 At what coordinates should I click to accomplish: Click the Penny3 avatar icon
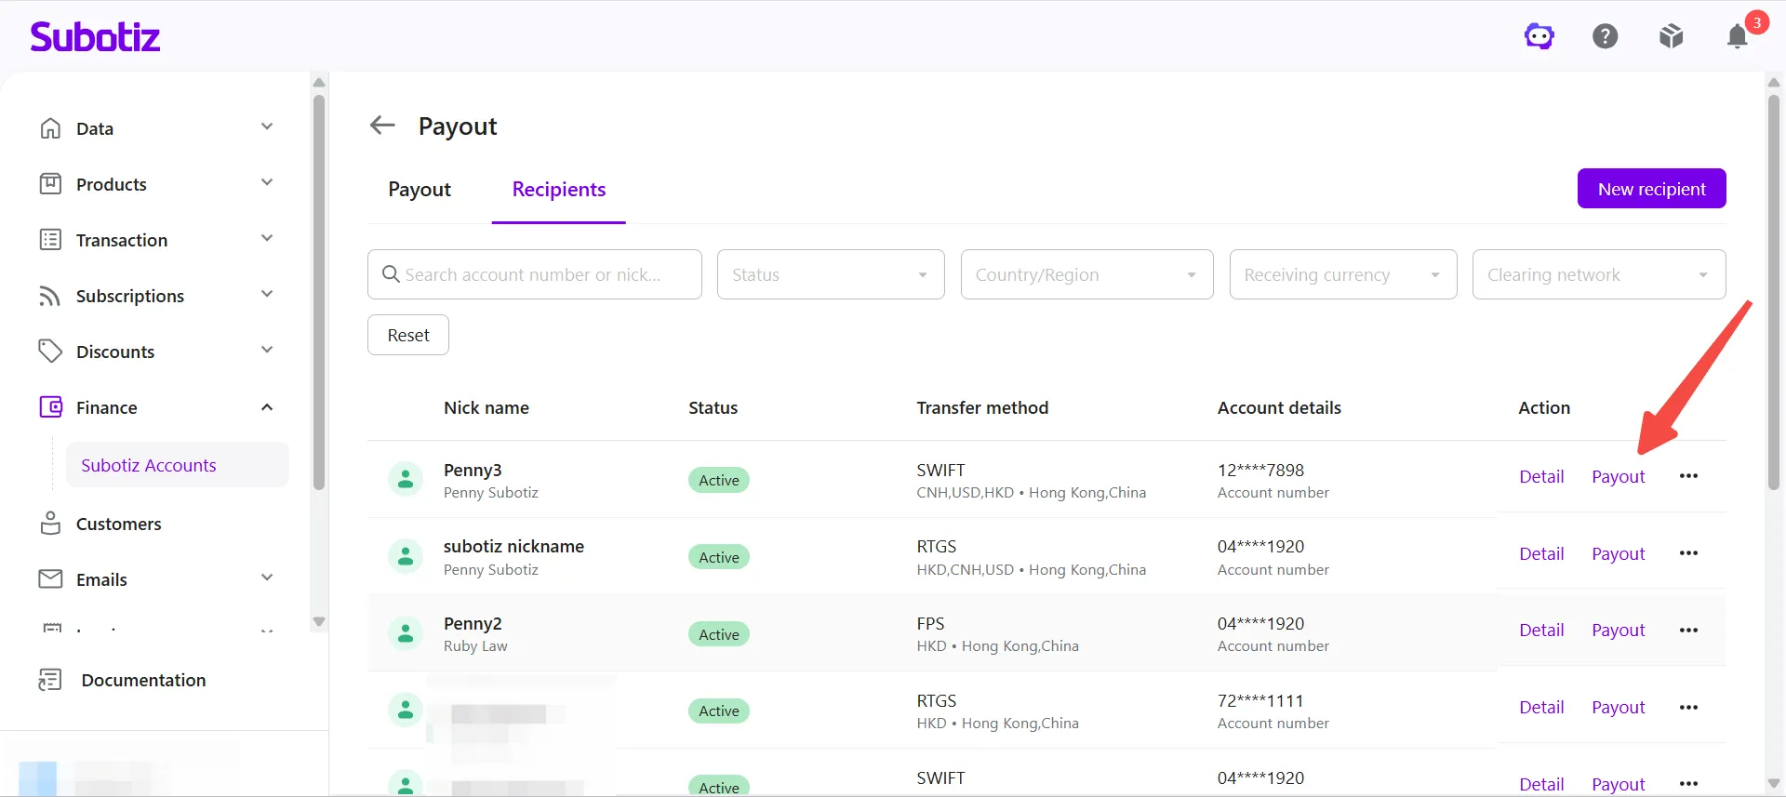pyautogui.click(x=405, y=480)
